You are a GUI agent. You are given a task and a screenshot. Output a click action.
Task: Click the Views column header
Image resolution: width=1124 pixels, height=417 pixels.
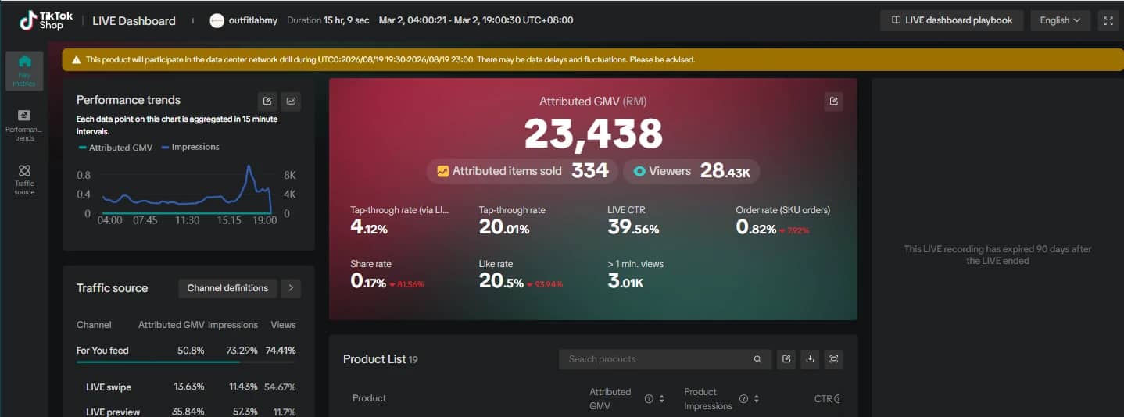point(283,325)
